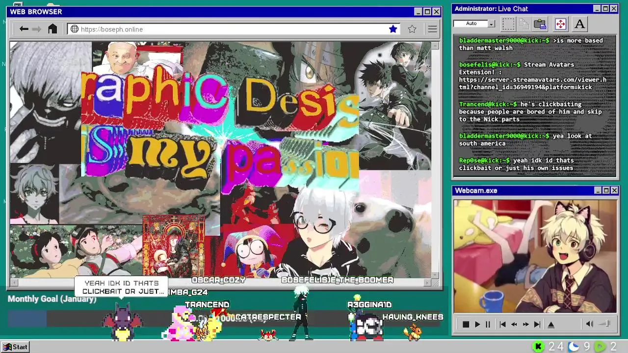Click the Pope photo in the collage
The width and height of the screenshot is (628, 353).
pos(123,58)
